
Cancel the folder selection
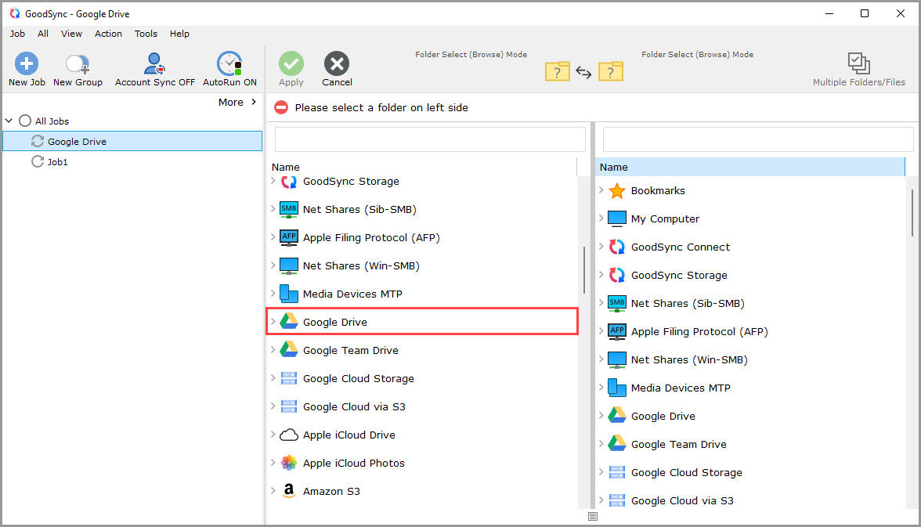coord(337,68)
